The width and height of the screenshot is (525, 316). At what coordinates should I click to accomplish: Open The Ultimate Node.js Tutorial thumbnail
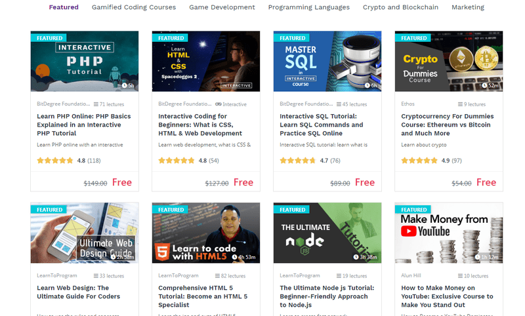(327, 233)
